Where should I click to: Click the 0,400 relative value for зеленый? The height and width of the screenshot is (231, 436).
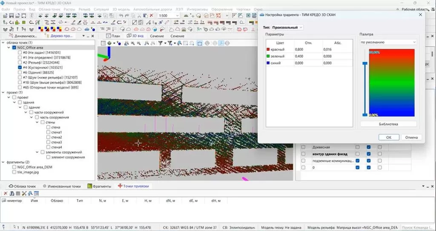click(x=308, y=56)
